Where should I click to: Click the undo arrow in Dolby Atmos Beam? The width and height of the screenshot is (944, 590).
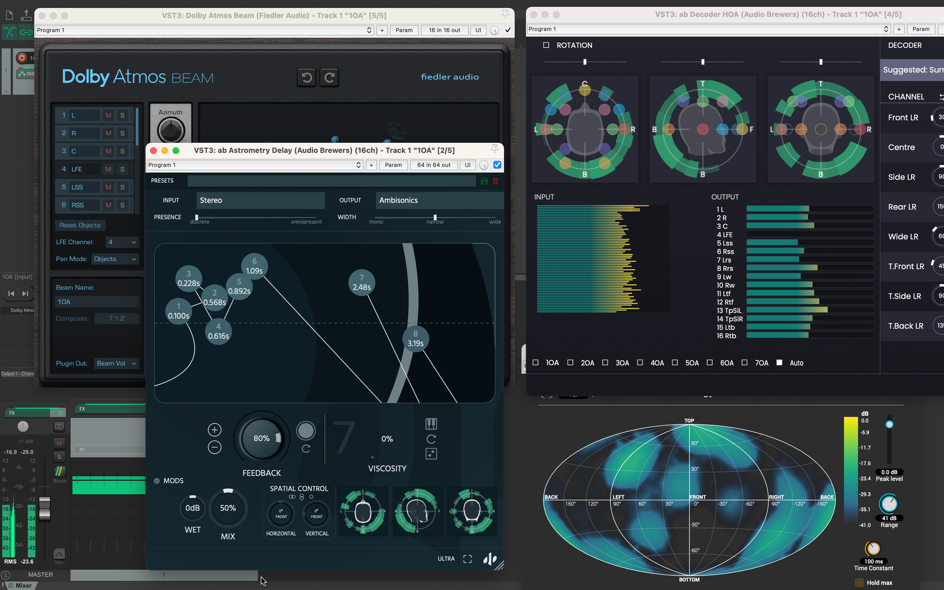point(306,78)
